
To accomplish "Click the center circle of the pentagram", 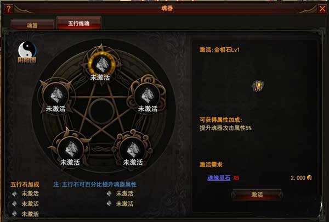I will 101,110.
